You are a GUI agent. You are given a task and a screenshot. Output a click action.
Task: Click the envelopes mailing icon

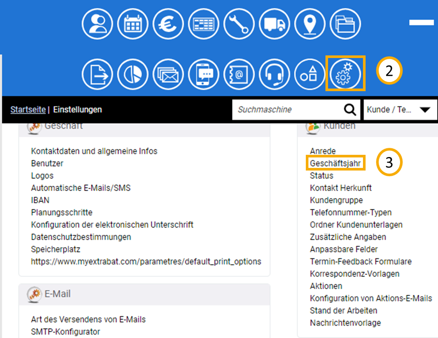[x=168, y=74]
